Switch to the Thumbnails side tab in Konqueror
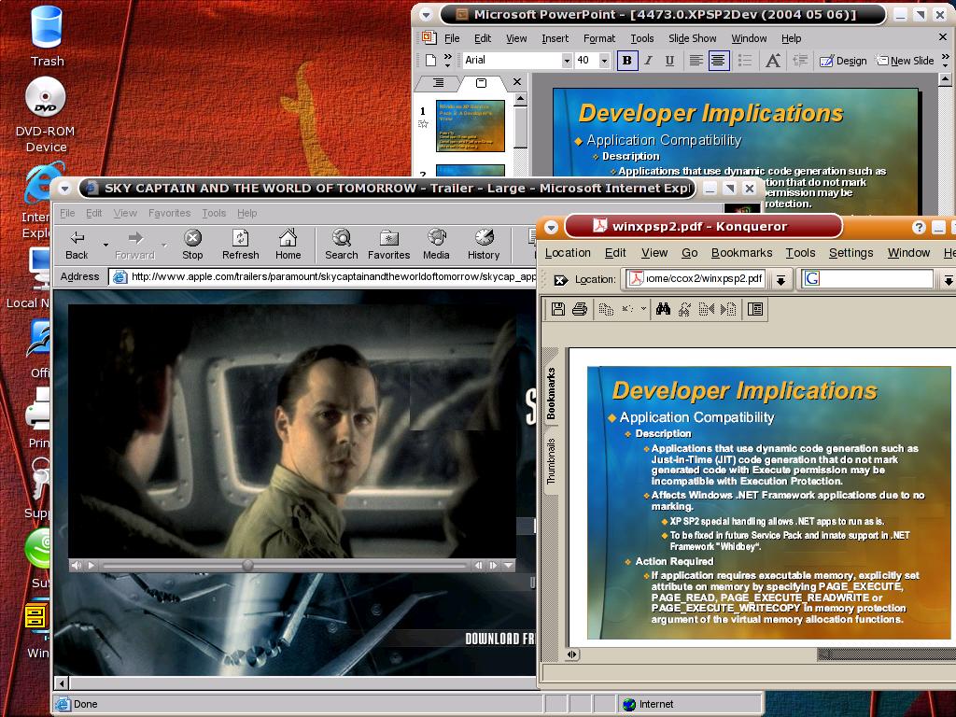The image size is (956, 717). pyautogui.click(x=551, y=461)
